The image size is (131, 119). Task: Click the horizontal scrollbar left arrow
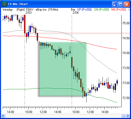pos(3,116)
